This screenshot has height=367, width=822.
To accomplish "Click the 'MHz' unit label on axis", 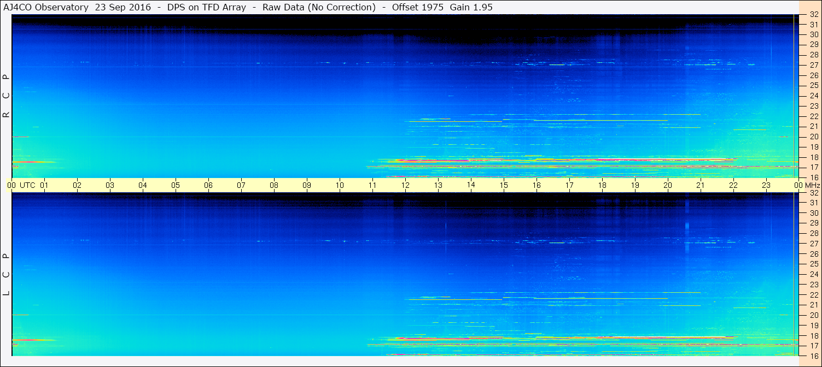I will tap(812, 185).
